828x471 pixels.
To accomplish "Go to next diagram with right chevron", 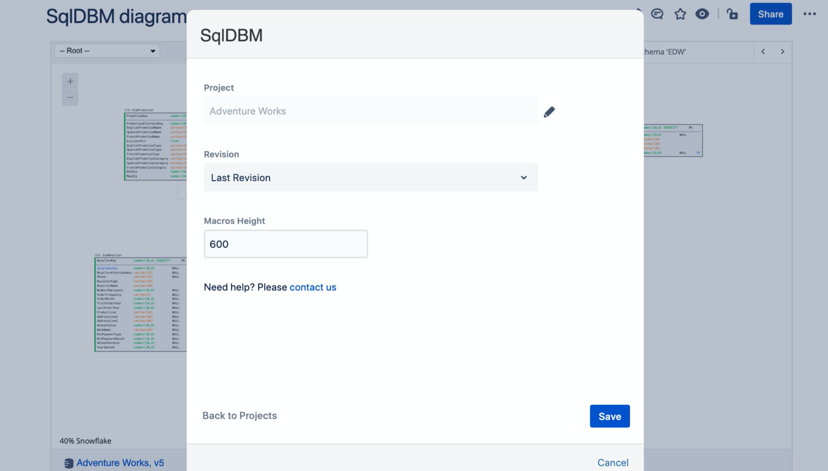I will (782, 51).
